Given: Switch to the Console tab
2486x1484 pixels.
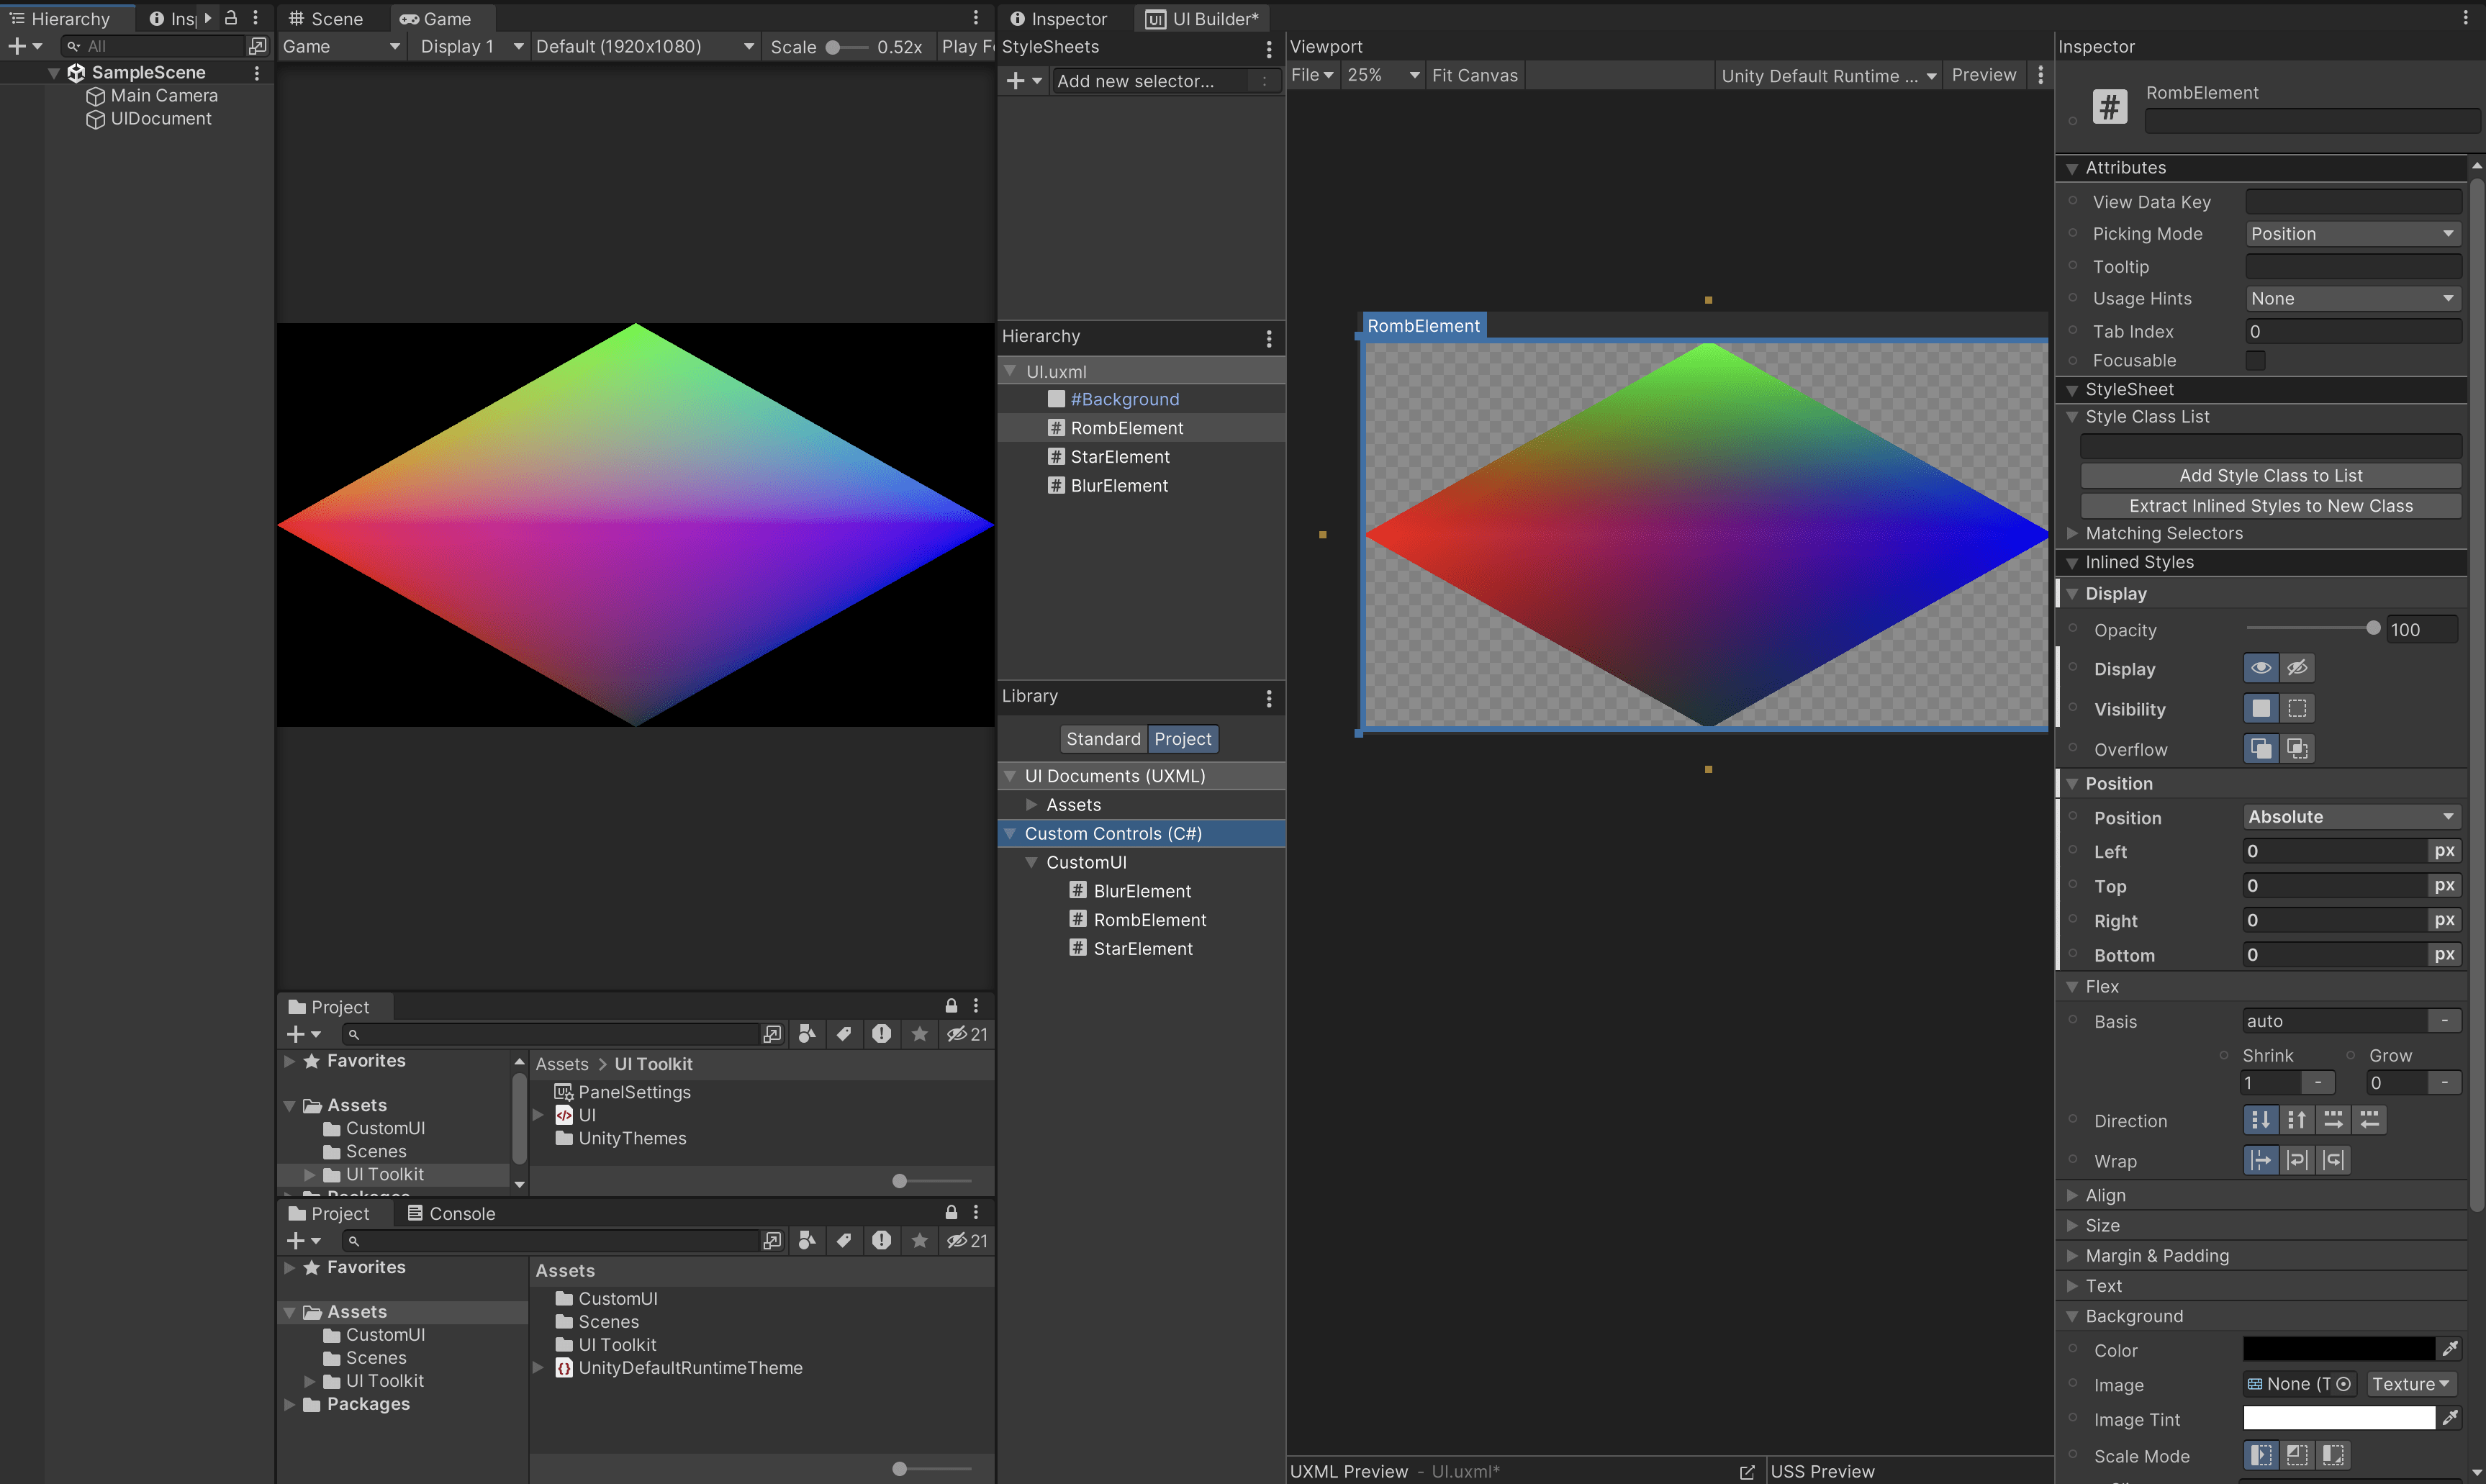Looking at the screenshot, I should pos(450,1213).
